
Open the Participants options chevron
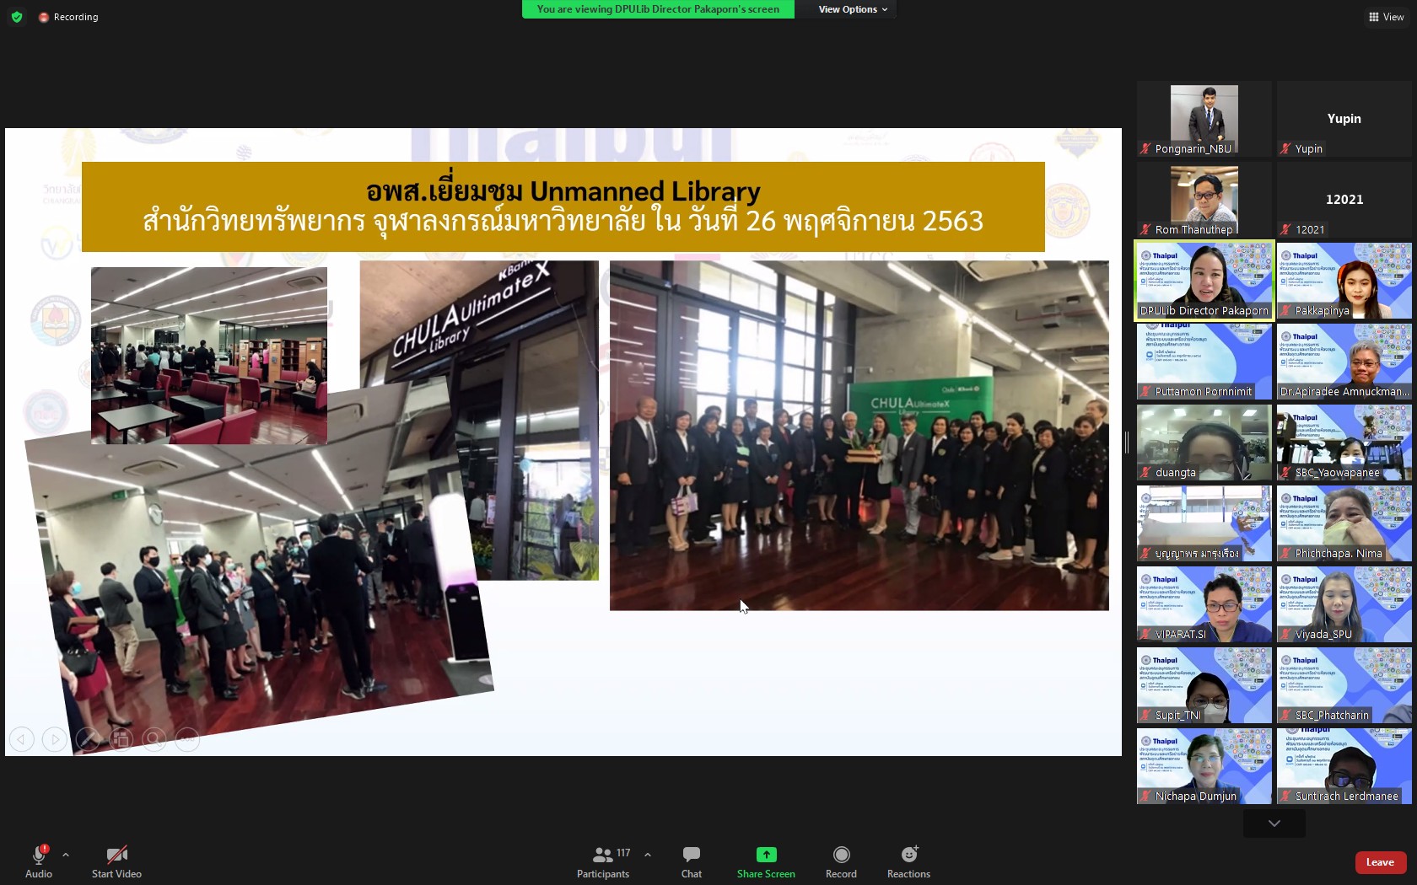(x=648, y=854)
